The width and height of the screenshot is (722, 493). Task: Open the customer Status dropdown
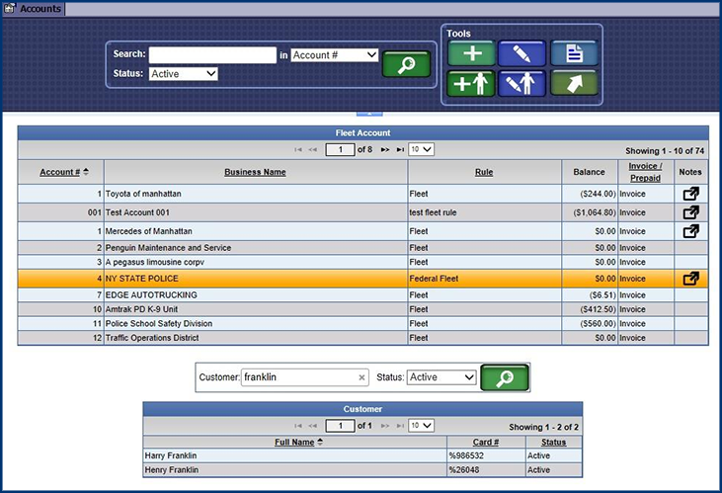[x=441, y=377]
